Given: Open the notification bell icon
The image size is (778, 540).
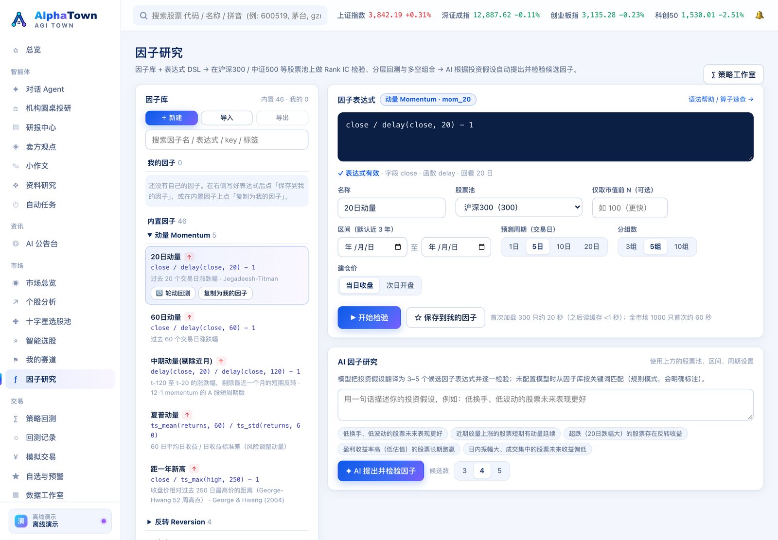Looking at the screenshot, I should [x=759, y=15].
